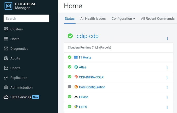177x113 pixels.
Task: Click the New badge beside Data Services
Action: (36, 97)
